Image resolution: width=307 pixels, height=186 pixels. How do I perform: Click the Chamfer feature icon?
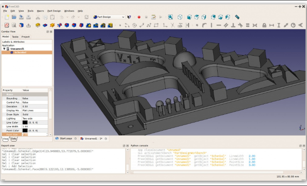[74, 25]
